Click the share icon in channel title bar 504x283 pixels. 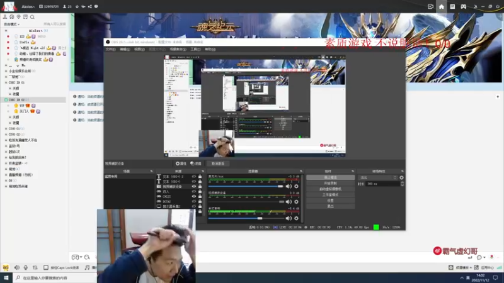89,6
